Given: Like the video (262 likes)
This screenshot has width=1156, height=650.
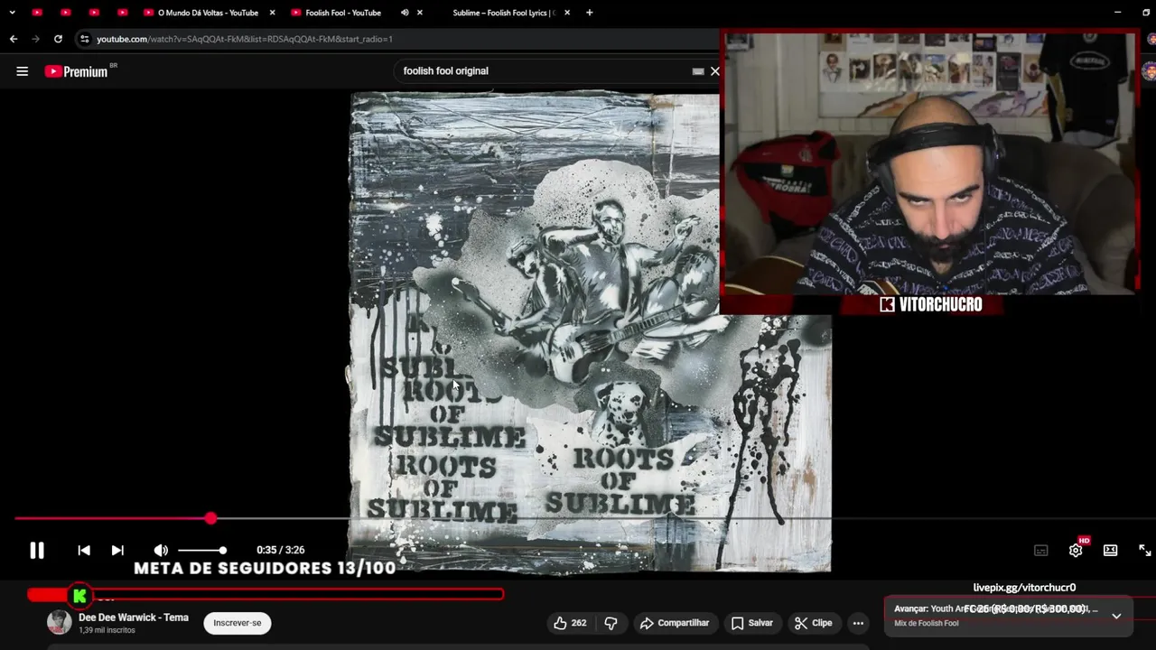Looking at the screenshot, I should click(x=570, y=623).
